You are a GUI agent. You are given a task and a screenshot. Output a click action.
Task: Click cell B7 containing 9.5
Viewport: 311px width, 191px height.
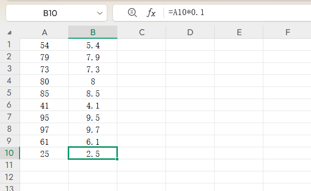point(93,117)
